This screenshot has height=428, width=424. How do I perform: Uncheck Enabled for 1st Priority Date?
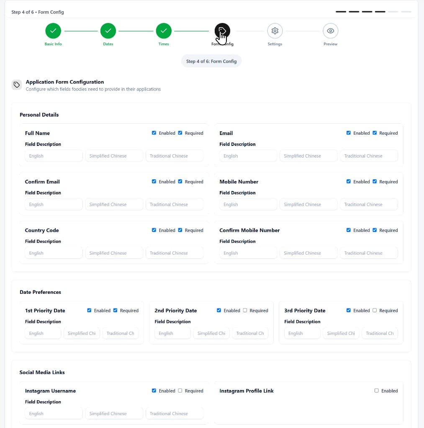point(89,311)
